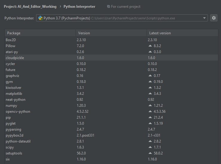This screenshot has height=164, width=221.
Task: Click the upgrade arrow beside gym 0.19.0
Action: coord(150,82)
